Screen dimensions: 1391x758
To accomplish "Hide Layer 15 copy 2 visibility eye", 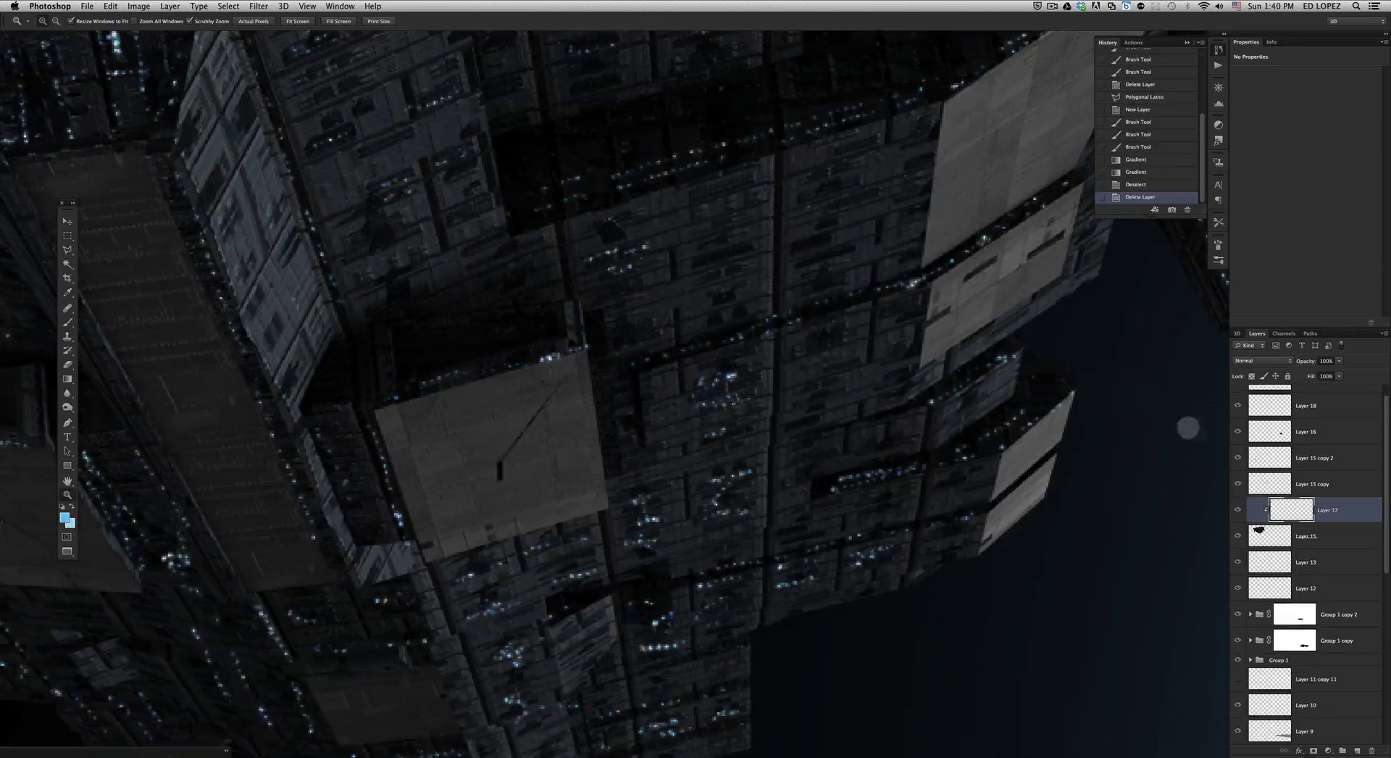I will coord(1237,458).
